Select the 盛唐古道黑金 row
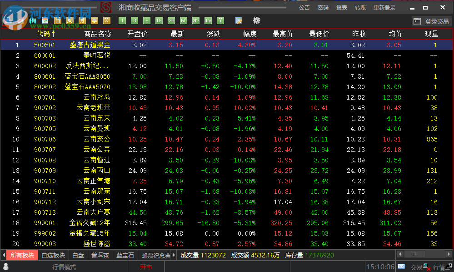Screen dimensions: 454x272 coord(227,45)
